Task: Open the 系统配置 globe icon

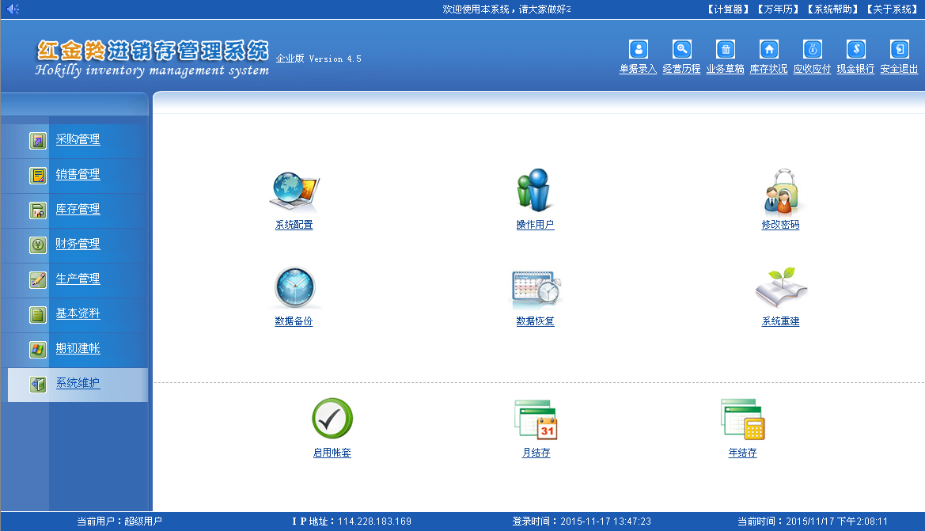Action: (x=294, y=192)
